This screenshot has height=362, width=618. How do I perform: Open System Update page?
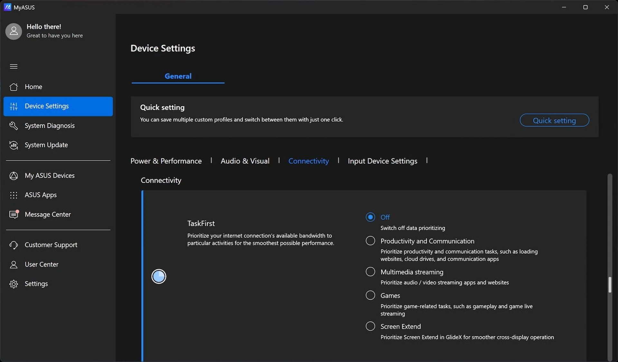tap(58, 145)
